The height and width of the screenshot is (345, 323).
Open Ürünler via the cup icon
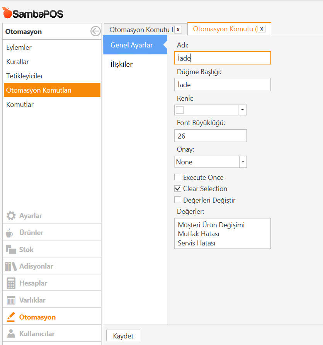click(10, 233)
